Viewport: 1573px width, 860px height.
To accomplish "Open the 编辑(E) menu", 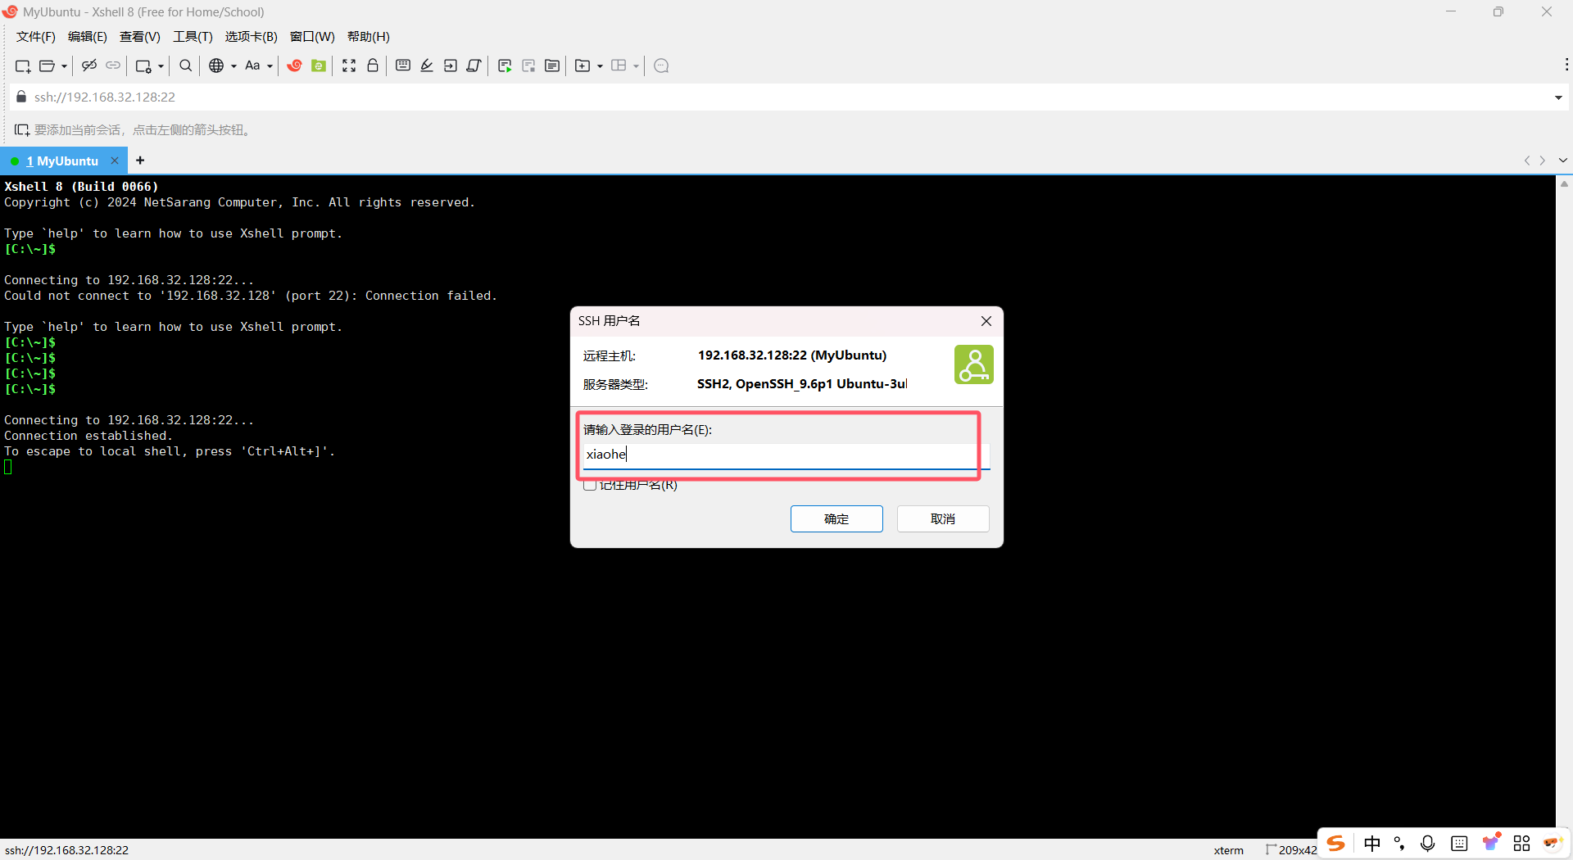I will coord(88,37).
